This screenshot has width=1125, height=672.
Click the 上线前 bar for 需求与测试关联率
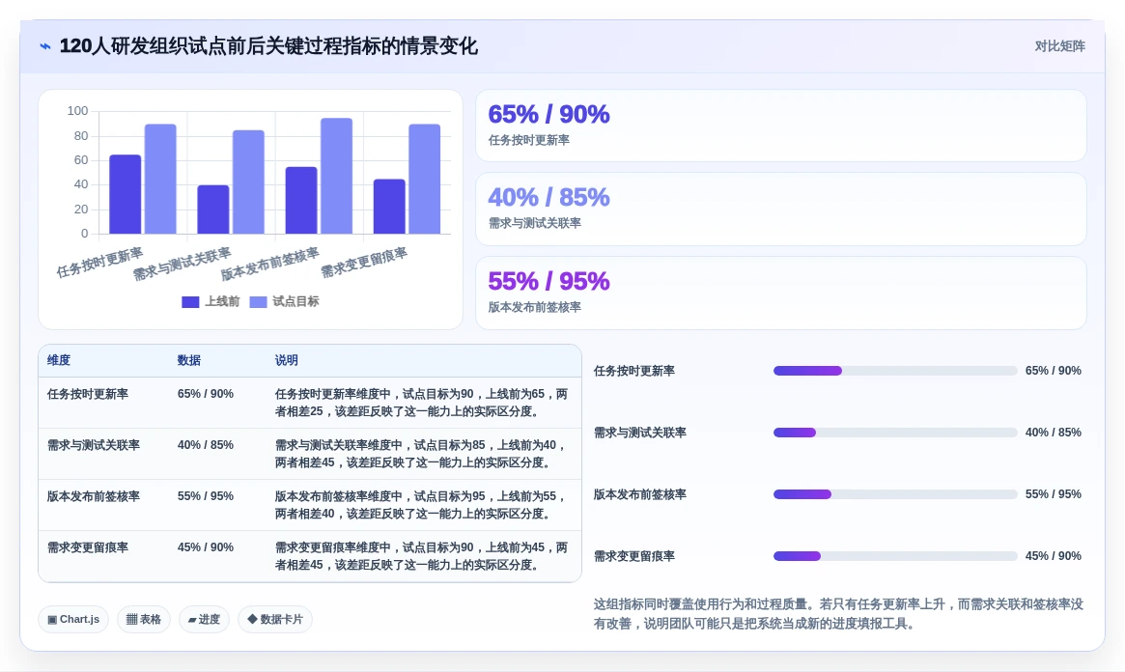[213, 210]
